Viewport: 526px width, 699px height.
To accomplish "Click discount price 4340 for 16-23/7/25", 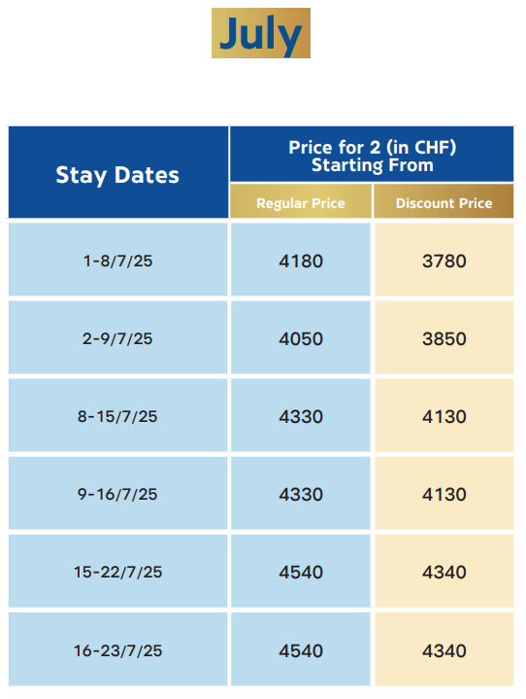I will [444, 649].
